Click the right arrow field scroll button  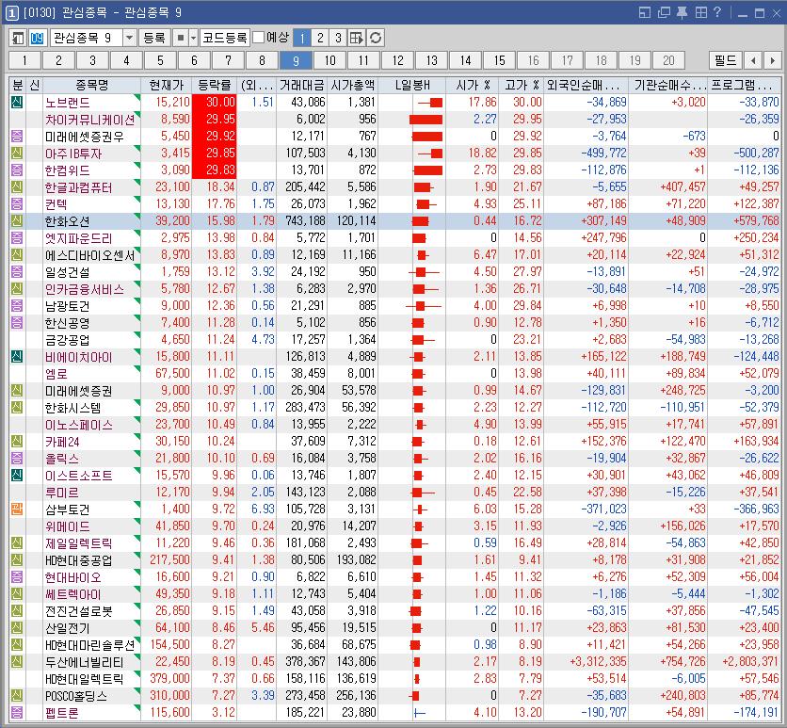[772, 61]
